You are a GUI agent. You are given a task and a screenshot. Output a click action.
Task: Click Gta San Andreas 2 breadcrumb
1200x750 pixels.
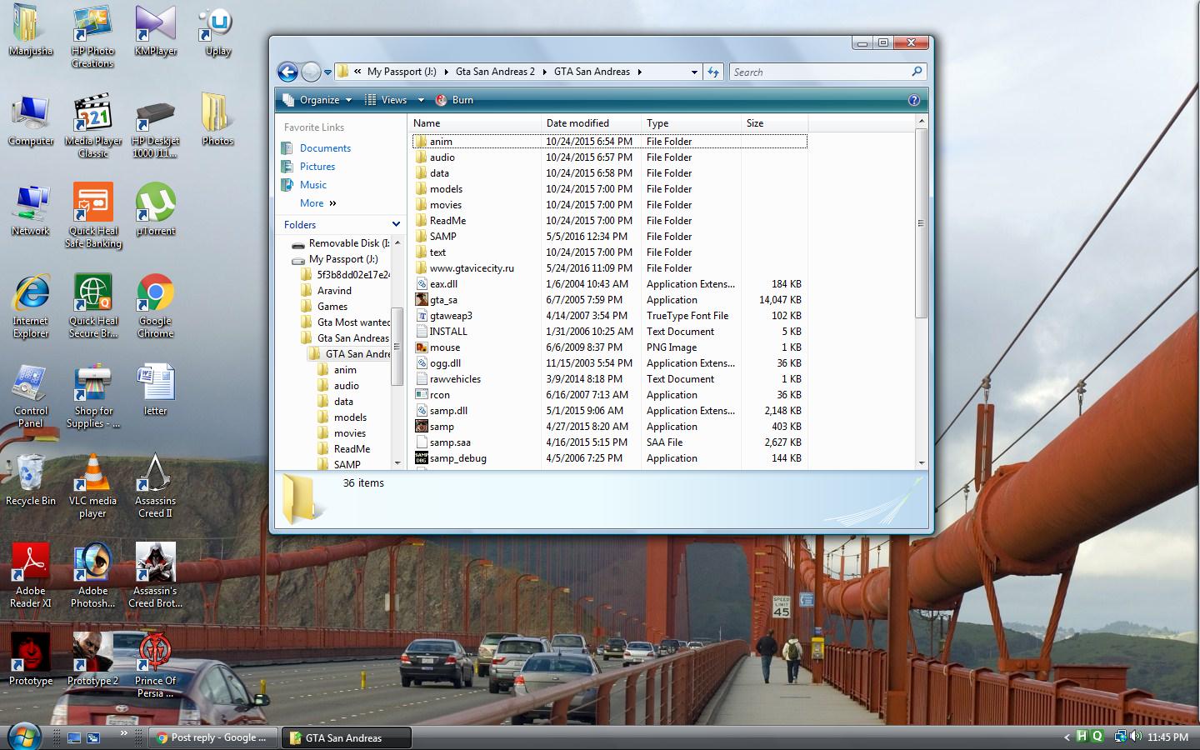coord(495,72)
